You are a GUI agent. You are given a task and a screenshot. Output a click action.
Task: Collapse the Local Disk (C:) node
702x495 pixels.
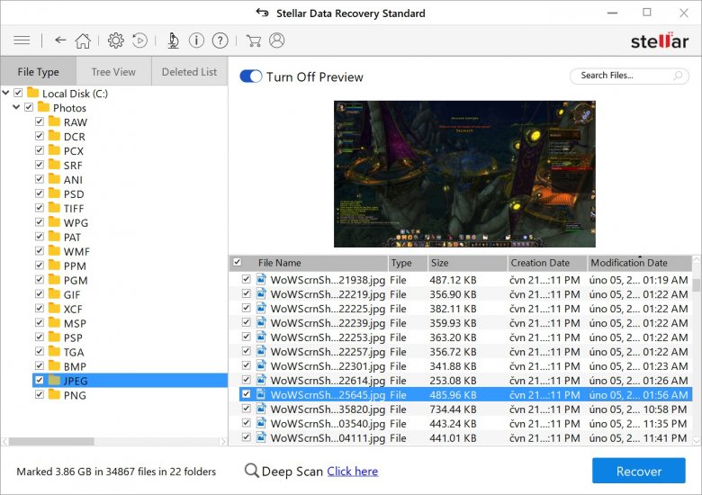tap(7, 93)
